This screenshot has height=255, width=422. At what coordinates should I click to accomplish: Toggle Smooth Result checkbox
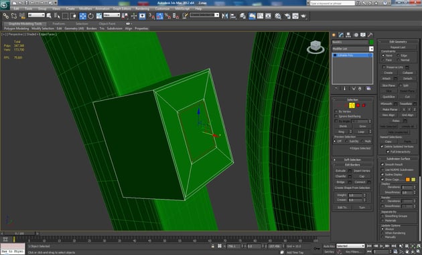point(382,164)
